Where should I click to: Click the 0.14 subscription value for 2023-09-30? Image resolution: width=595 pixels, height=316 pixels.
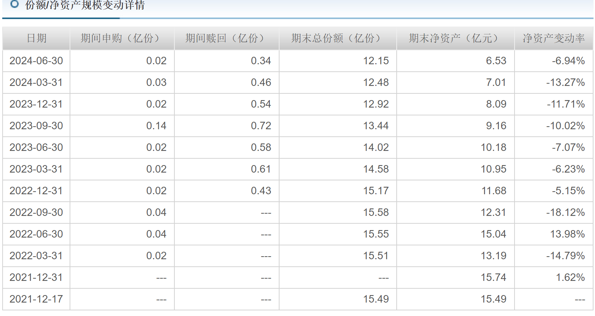[x=156, y=126]
